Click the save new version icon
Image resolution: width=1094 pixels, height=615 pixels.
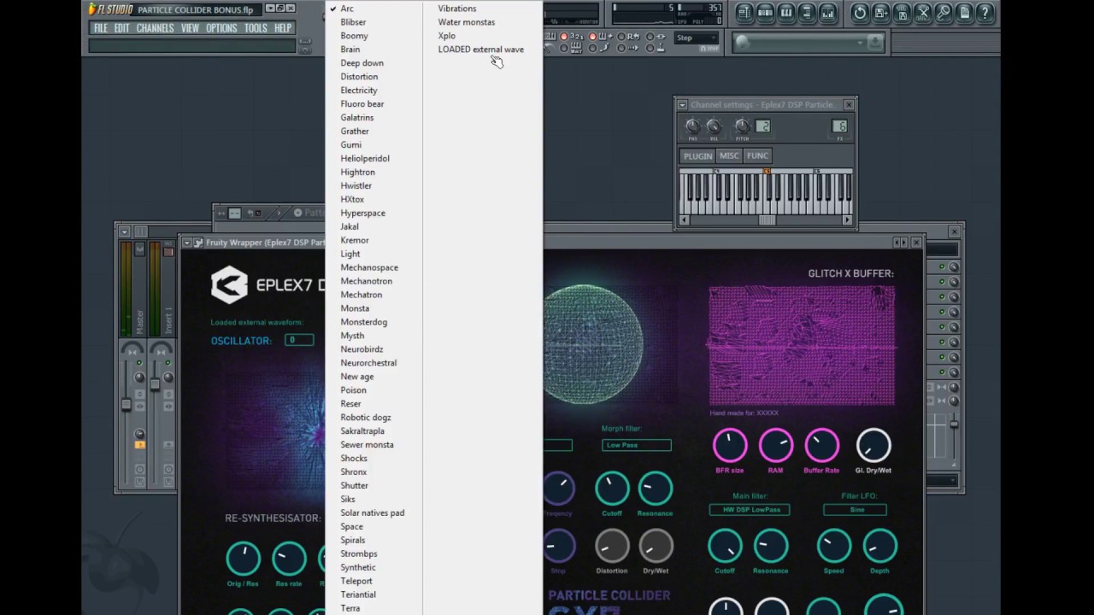881,13
